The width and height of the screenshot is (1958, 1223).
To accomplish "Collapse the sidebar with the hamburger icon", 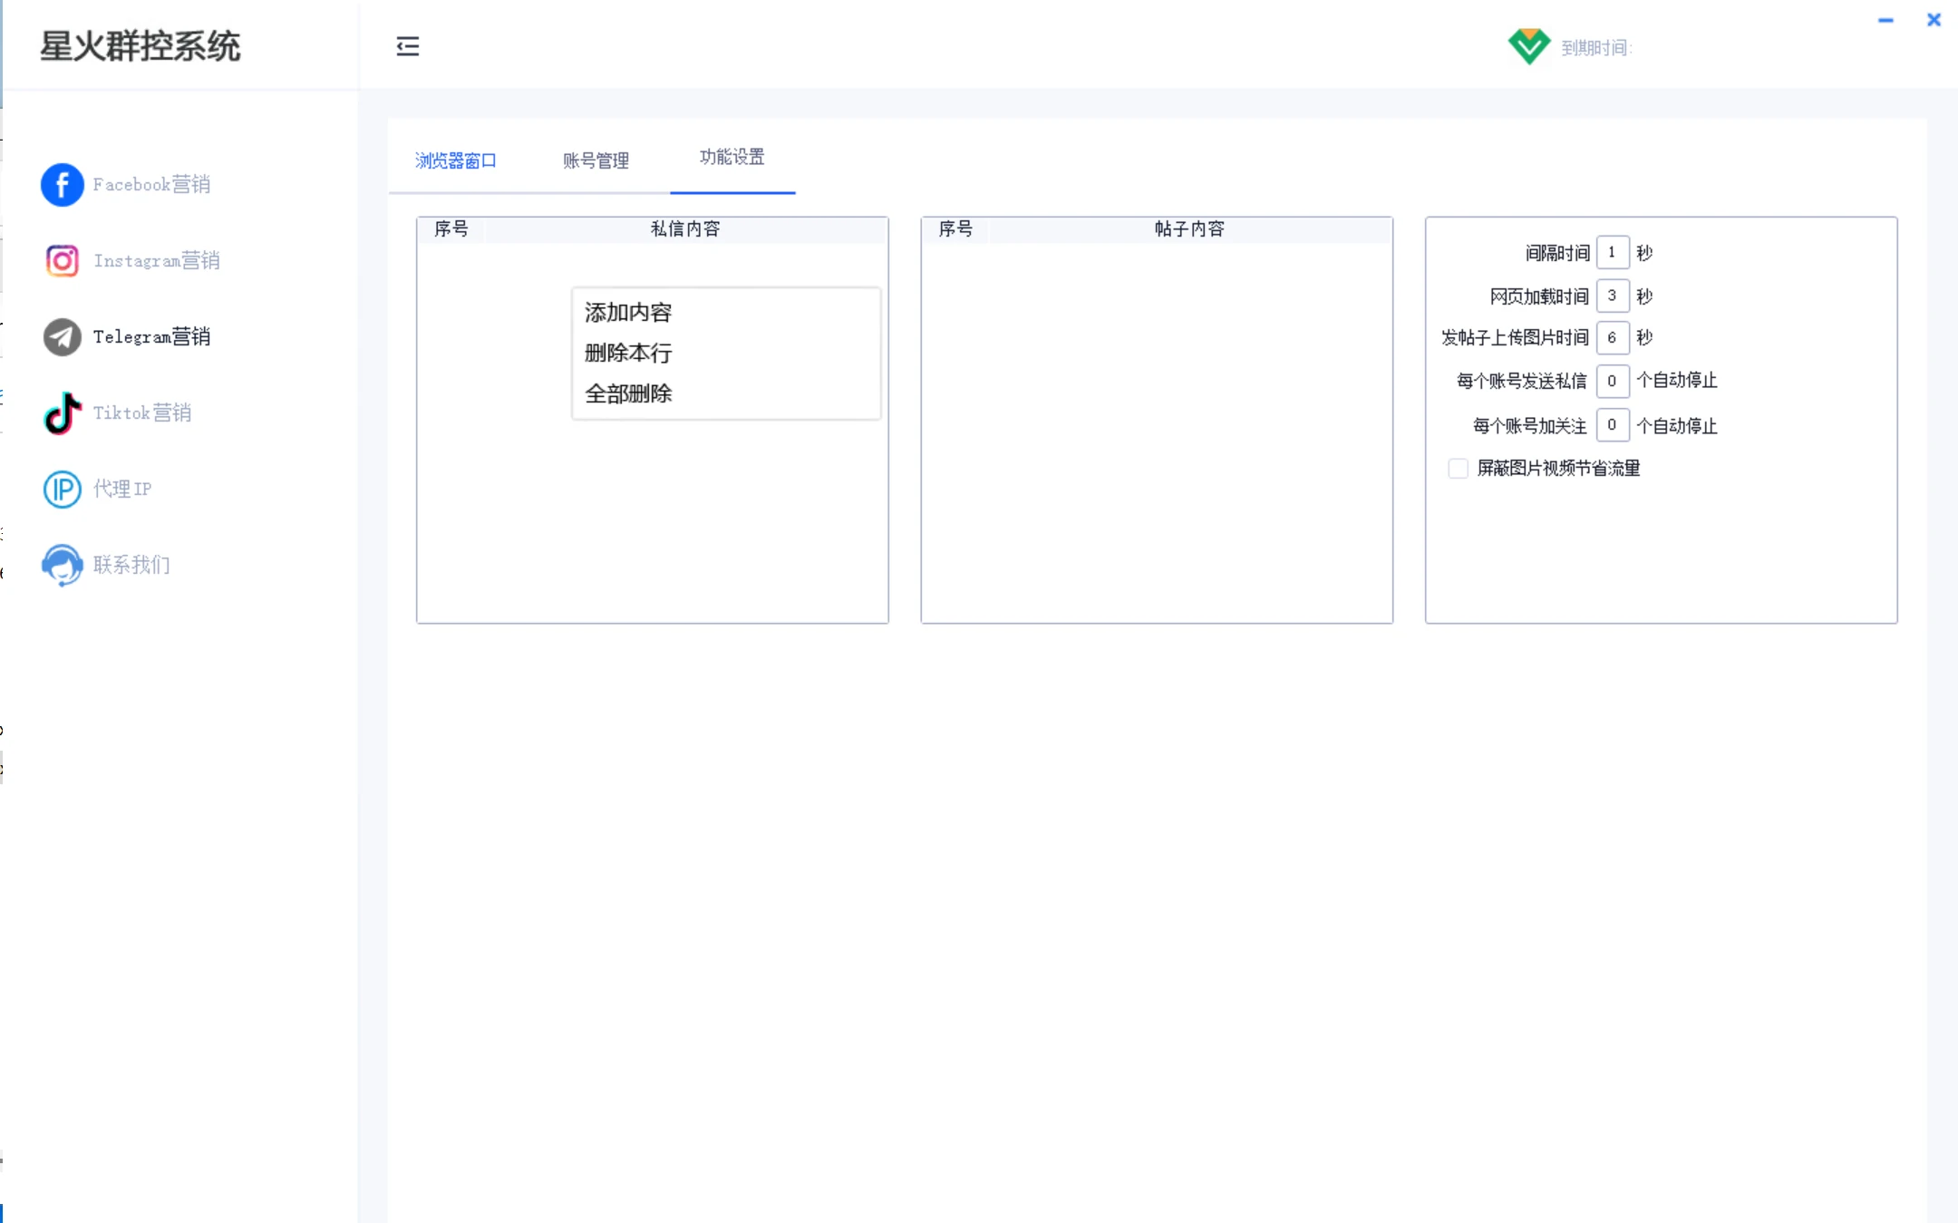I will (x=408, y=46).
